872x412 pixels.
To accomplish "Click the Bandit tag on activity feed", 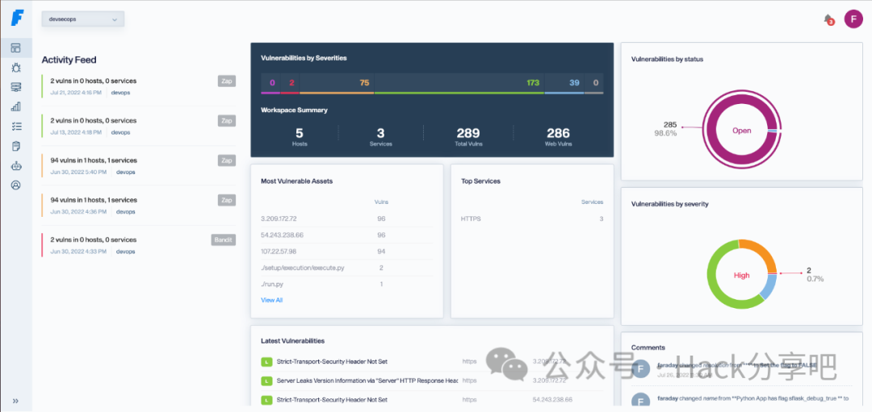I will (223, 240).
